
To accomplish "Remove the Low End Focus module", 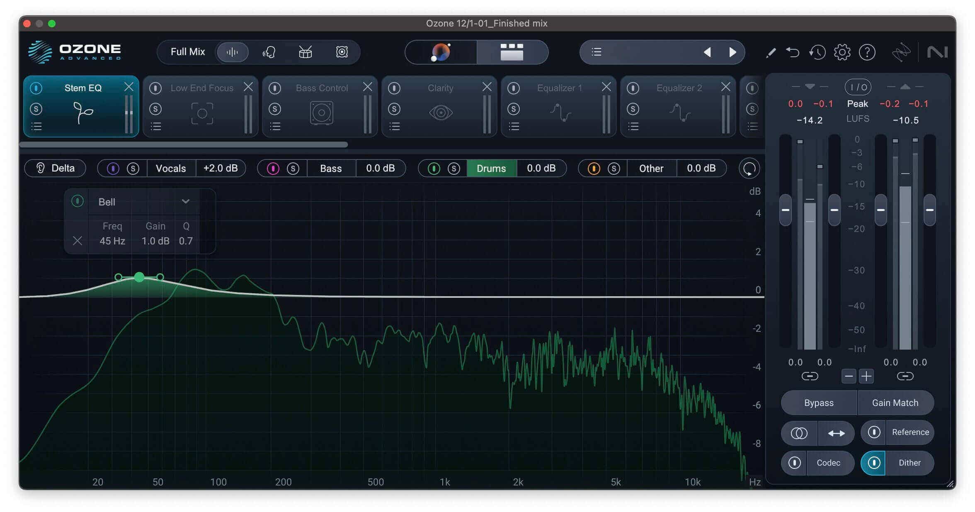I will [248, 87].
